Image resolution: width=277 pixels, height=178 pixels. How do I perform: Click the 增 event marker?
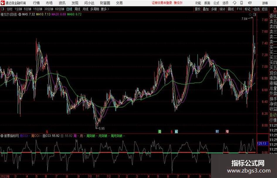(227, 132)
